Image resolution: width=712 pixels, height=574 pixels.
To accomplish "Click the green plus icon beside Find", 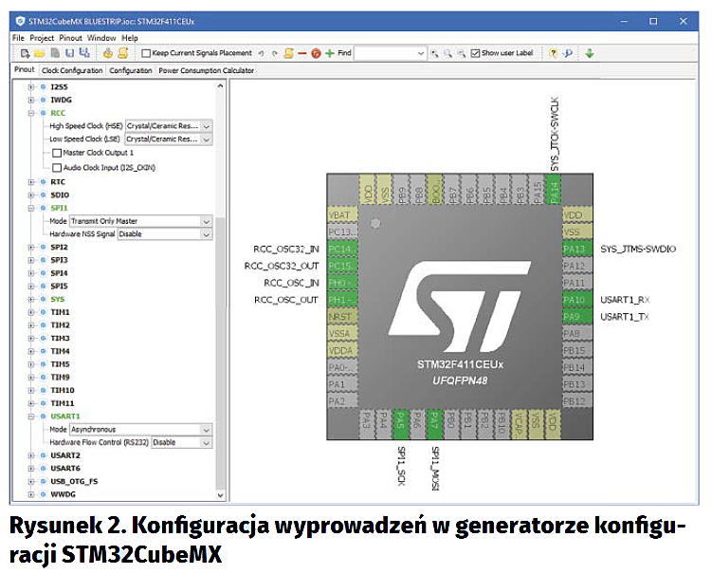I will coord(329,53).
